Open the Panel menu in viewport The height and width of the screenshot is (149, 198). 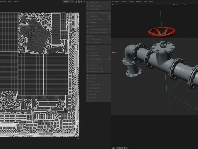tap(151, 2)
